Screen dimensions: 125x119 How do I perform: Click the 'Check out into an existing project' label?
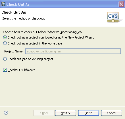coord(30,59)
